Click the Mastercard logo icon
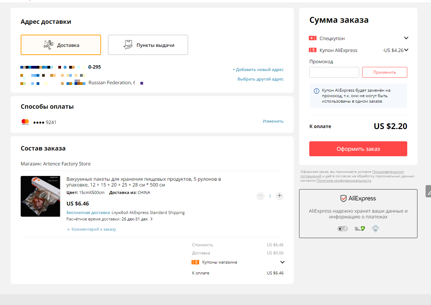Viewport: 431px width, 305px height. (x=25, y=122)
